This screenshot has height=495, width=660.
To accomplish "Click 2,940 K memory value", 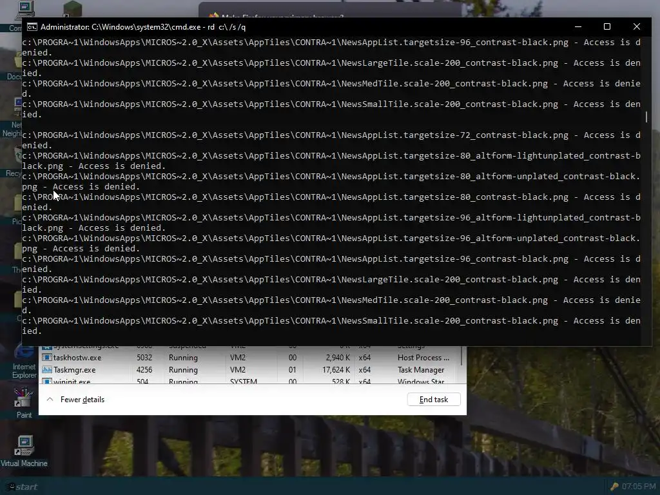I will 338,357.
